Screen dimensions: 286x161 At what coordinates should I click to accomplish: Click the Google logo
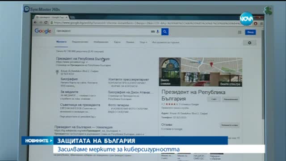[43, 31]
